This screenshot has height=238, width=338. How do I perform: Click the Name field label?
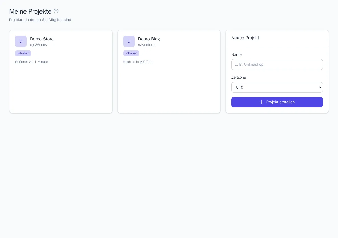tap(236, 55)
